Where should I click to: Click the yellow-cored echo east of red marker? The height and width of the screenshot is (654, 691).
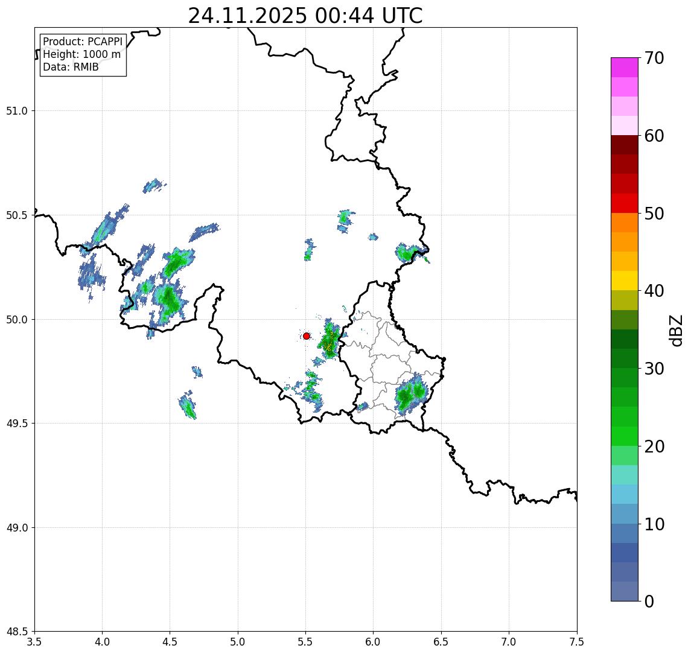point(329,340)
